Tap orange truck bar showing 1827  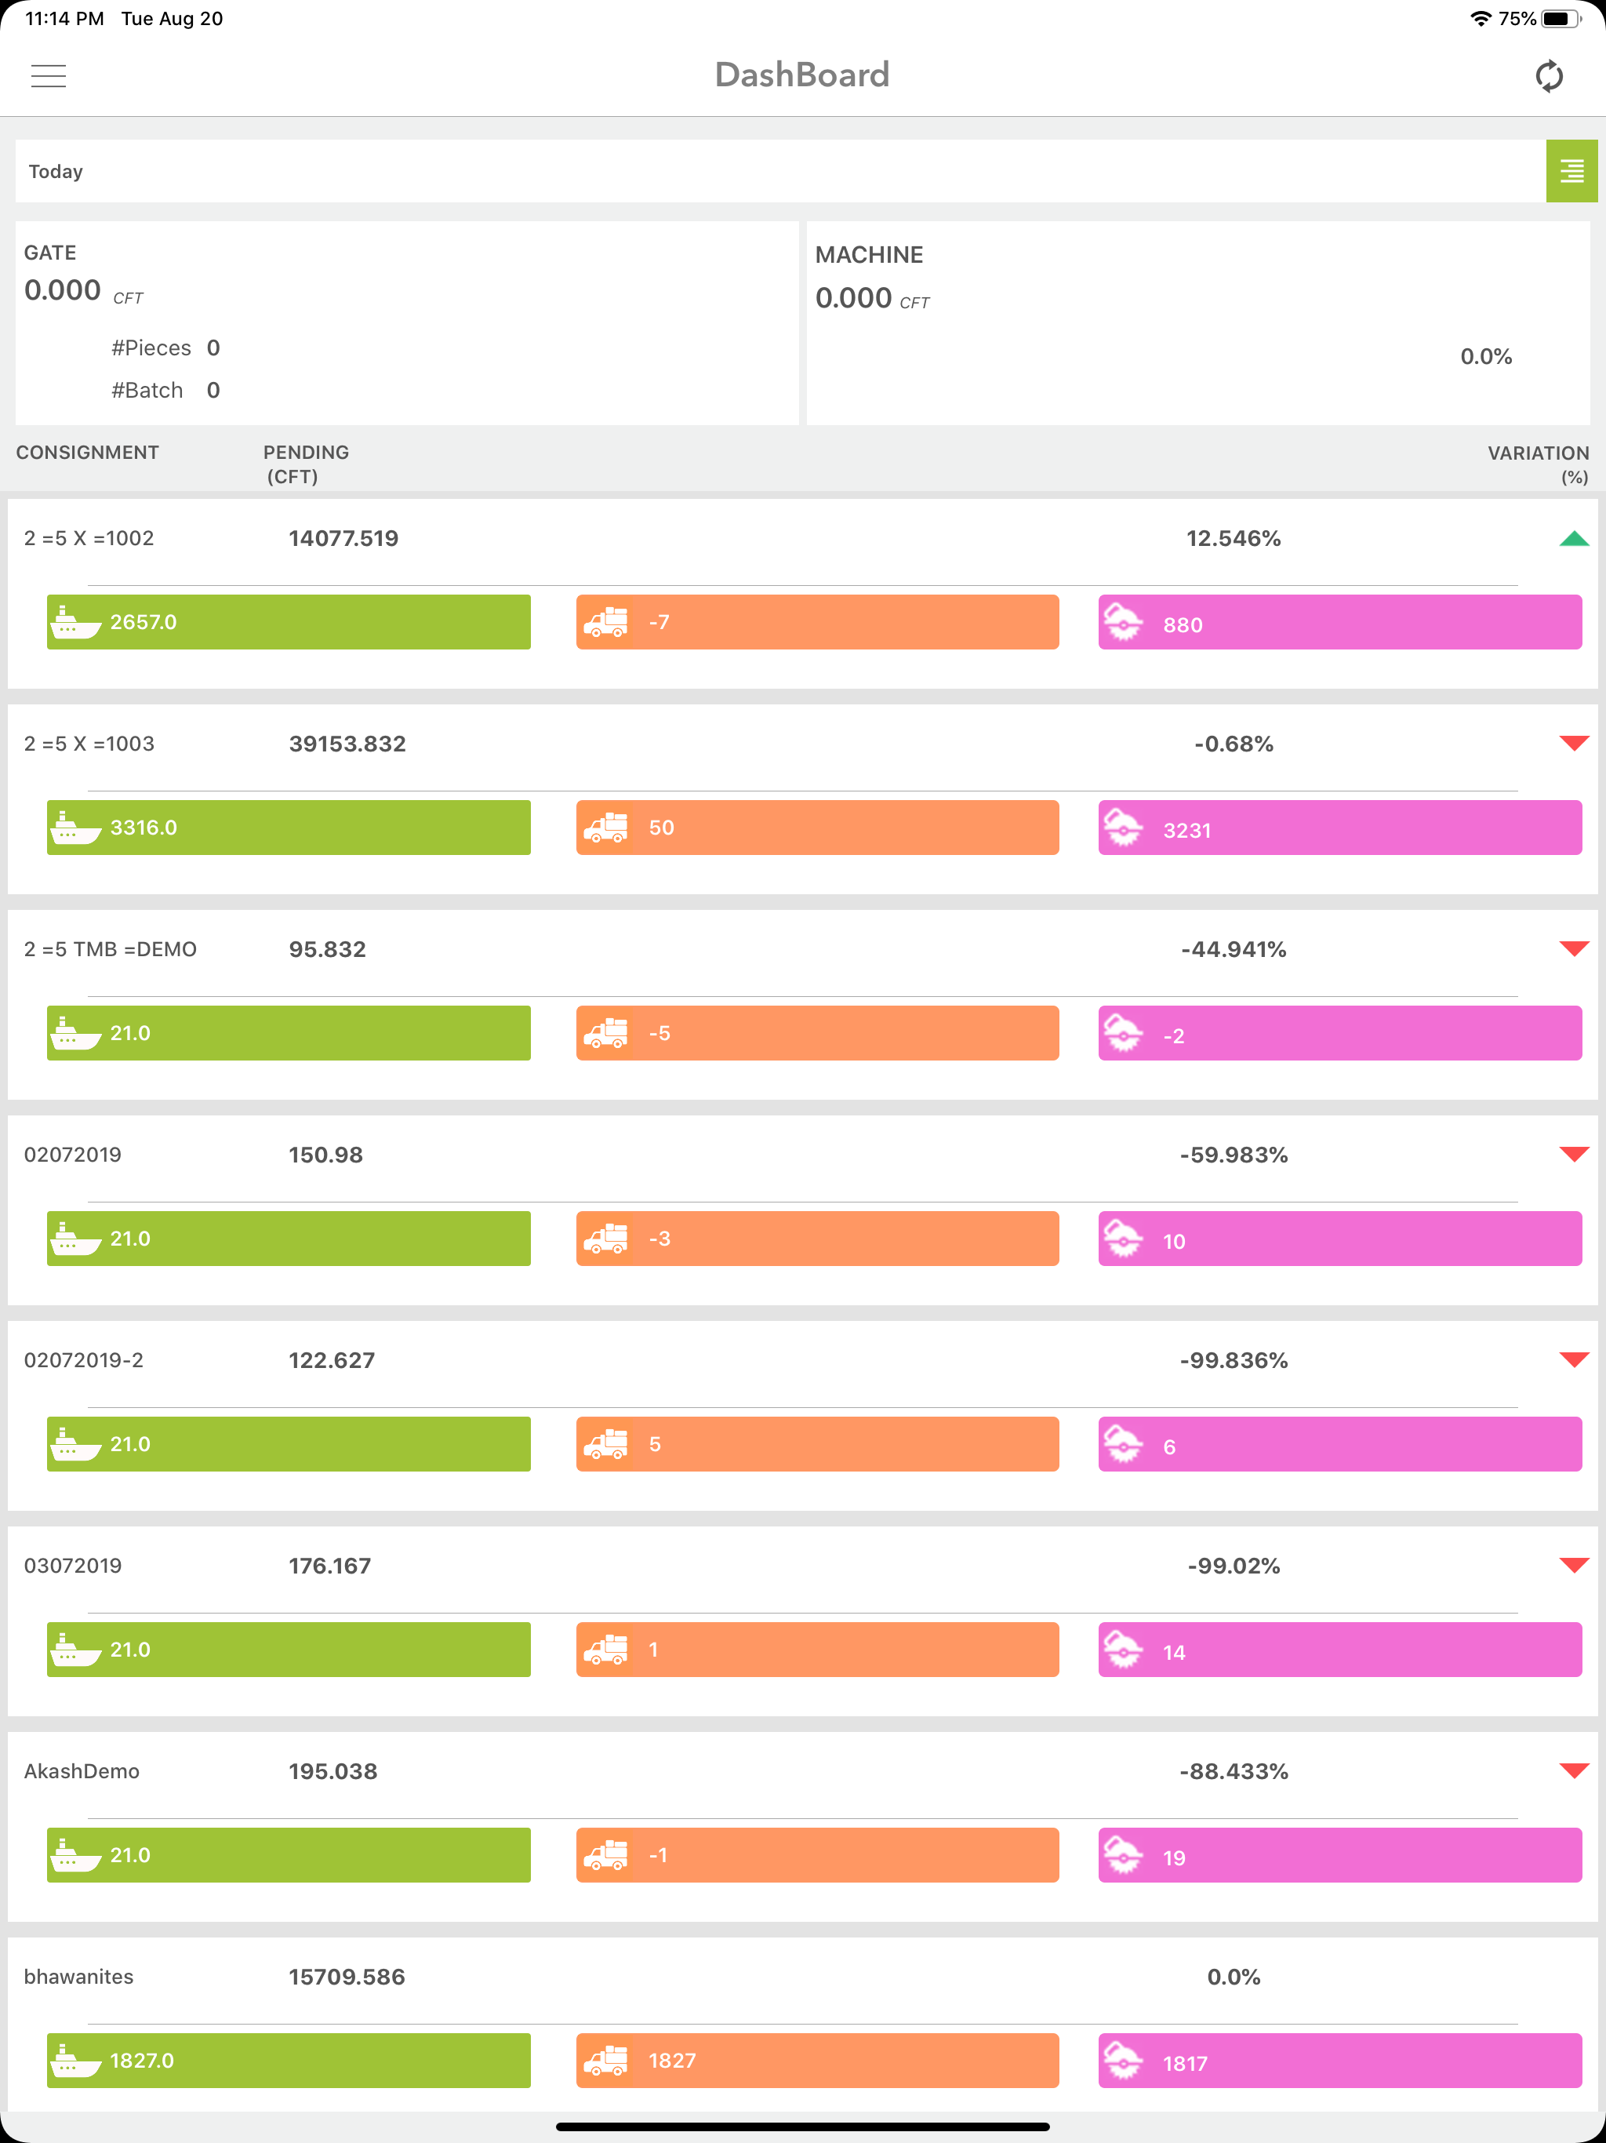tap(818, 2061)
